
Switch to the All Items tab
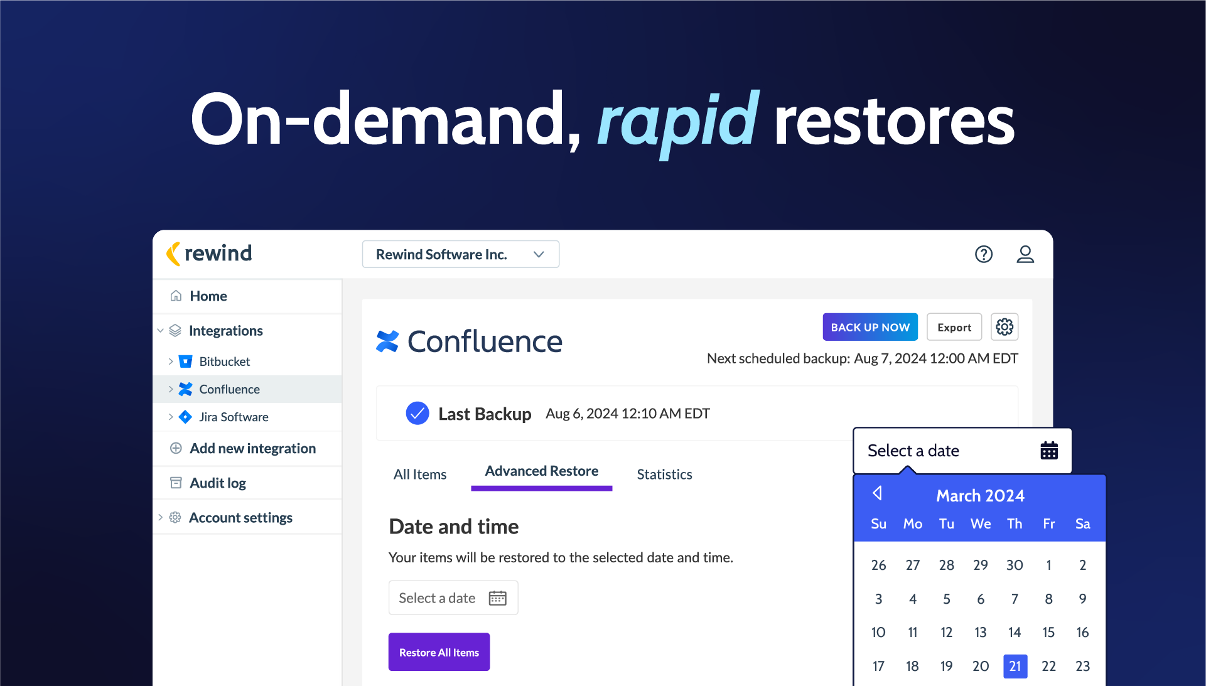[419, 474]
